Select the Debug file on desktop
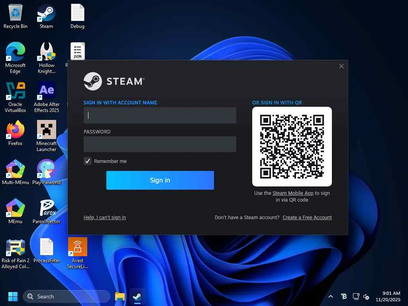 pyautogui.click(x=78, y=16)
